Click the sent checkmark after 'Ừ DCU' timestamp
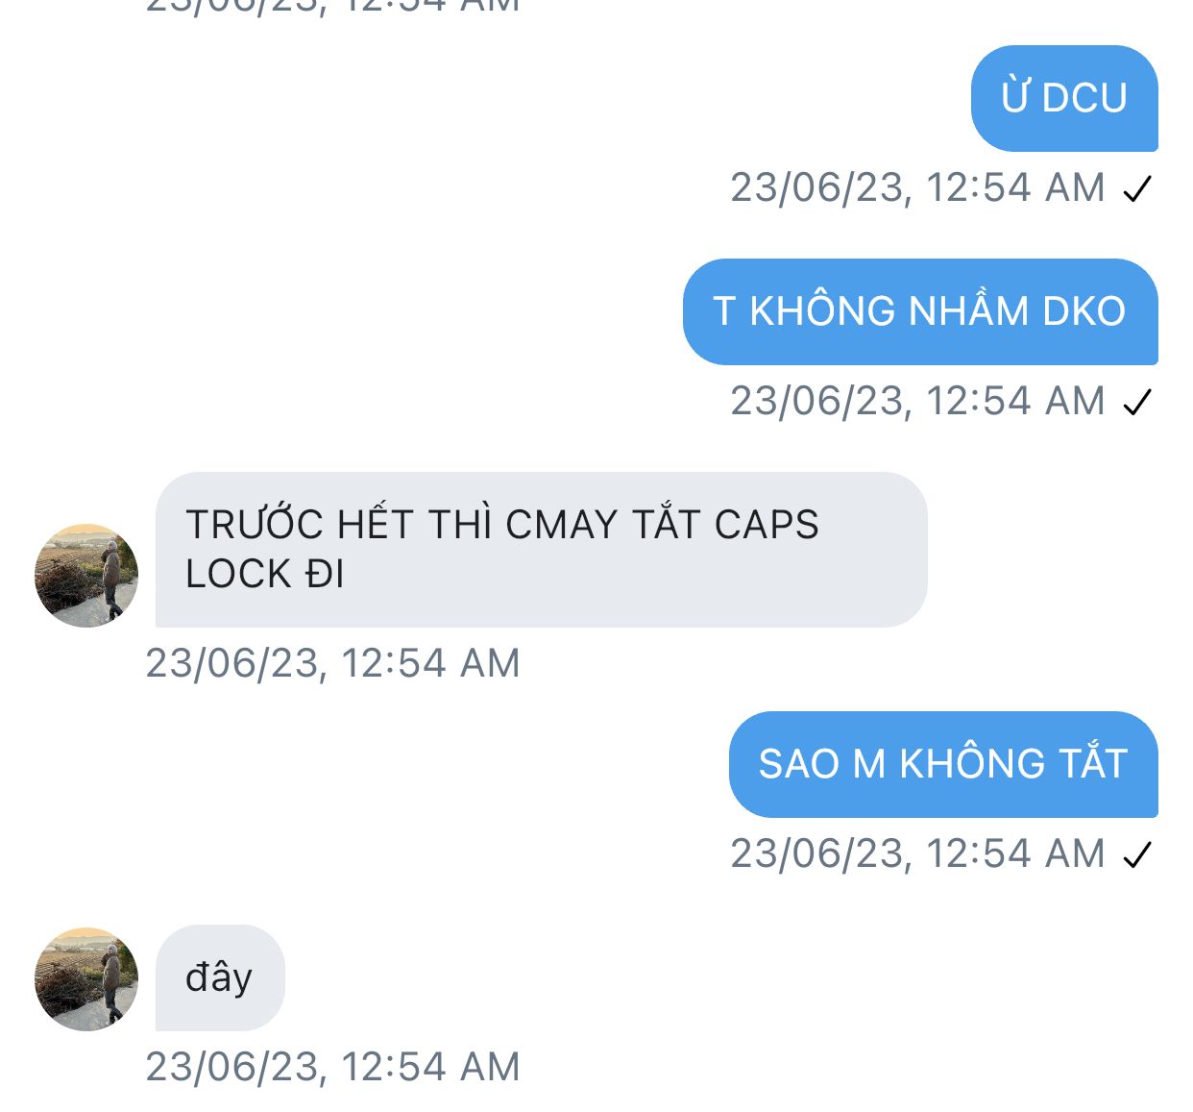The image size is (1193, 1112). point(1137,188)
